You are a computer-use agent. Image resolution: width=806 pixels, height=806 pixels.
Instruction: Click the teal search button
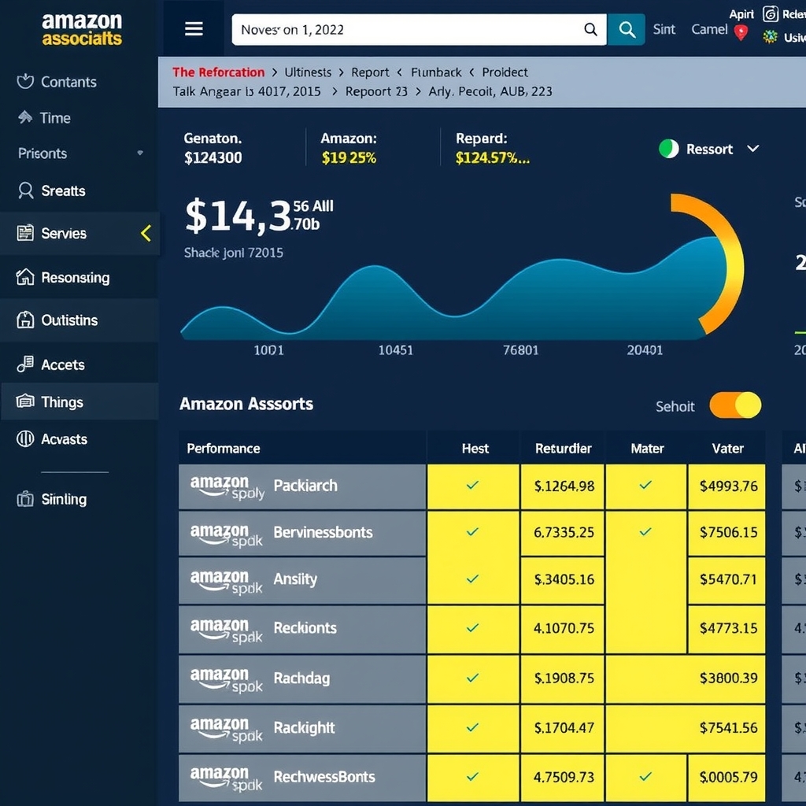[626, 29]
